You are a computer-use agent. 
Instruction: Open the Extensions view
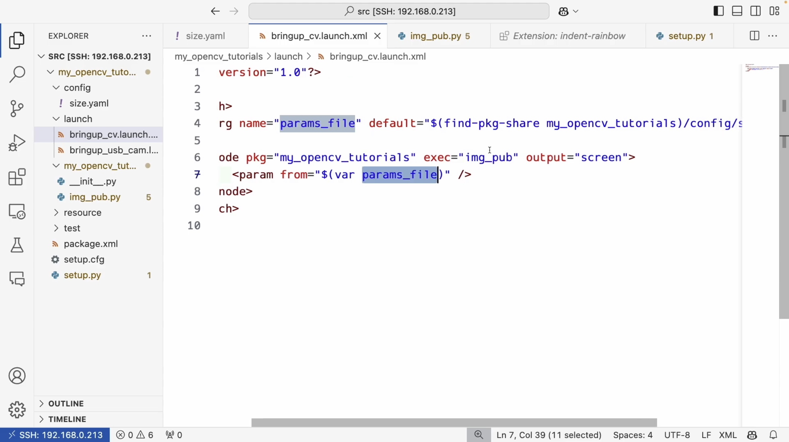pyautogui.click(x=17, y=177)
